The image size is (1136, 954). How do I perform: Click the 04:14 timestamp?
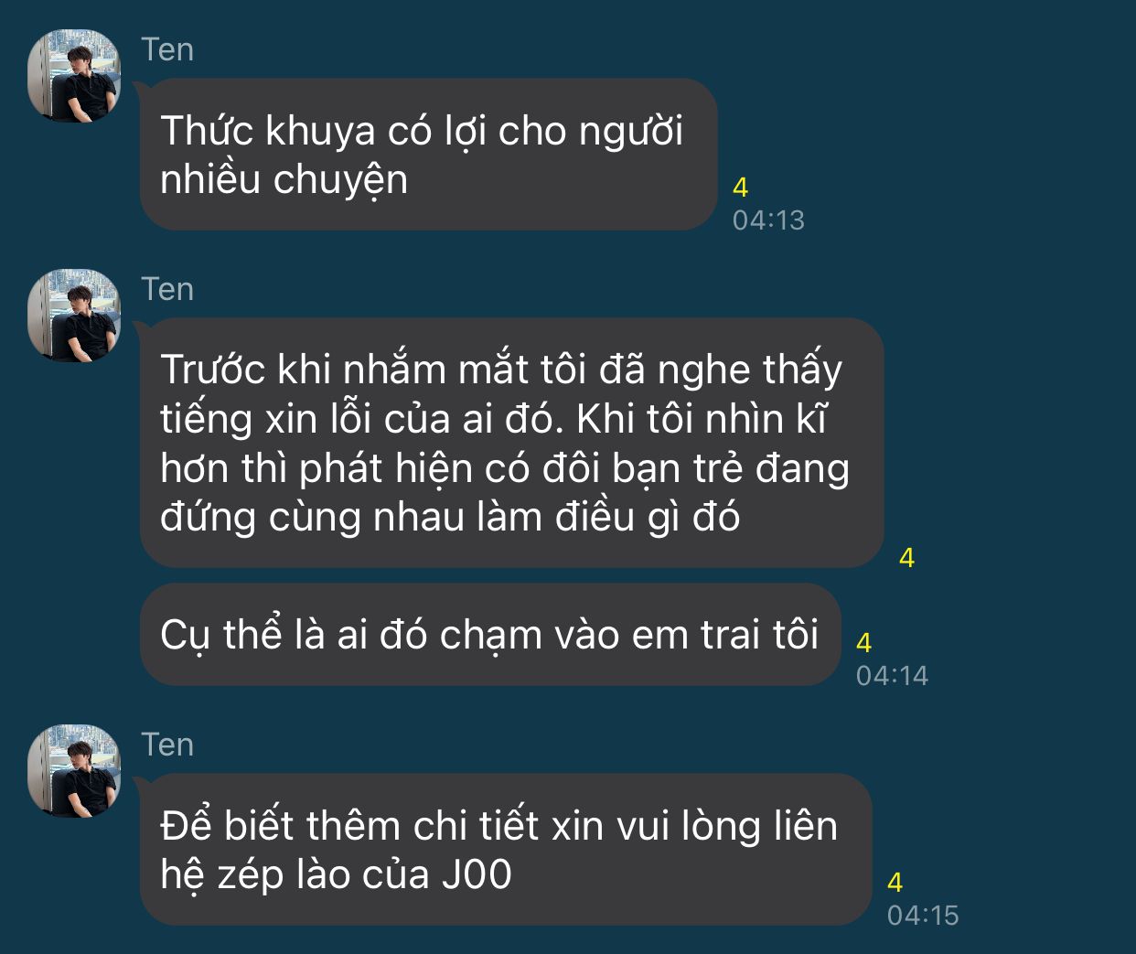click(x=892, y=676)
